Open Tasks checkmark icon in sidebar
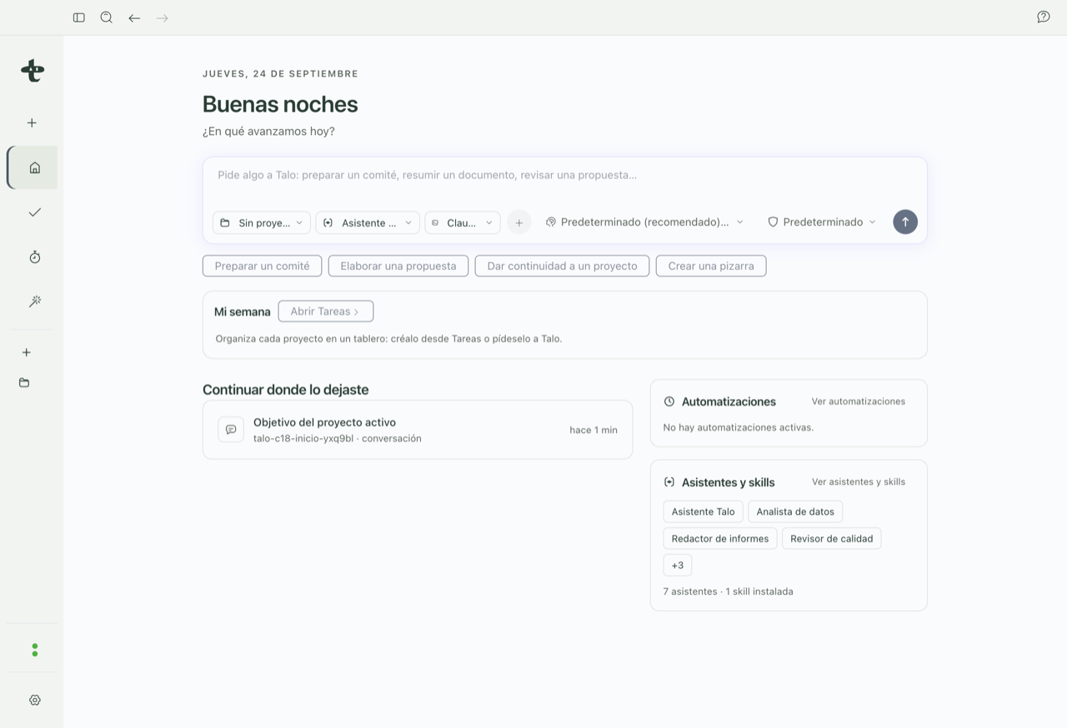The image size is (1067, 728). click(34, 212)
